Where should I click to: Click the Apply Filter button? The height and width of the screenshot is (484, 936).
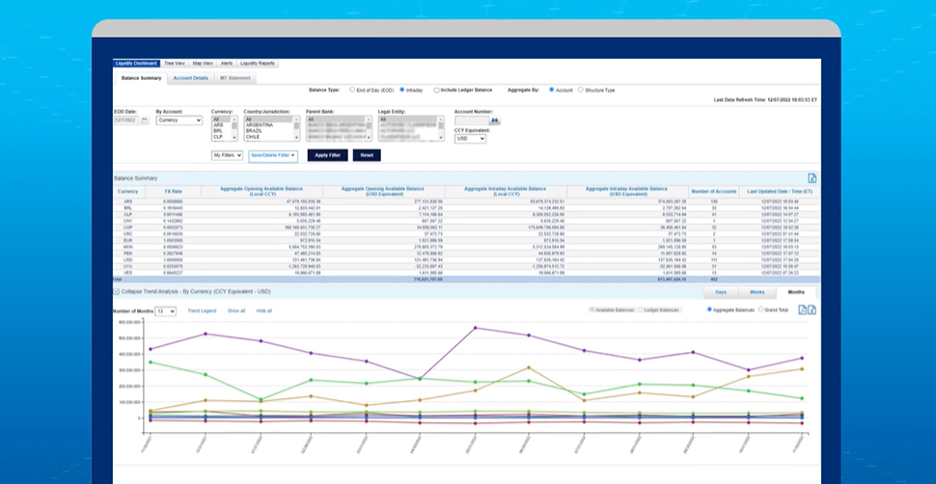pos(328,155)
